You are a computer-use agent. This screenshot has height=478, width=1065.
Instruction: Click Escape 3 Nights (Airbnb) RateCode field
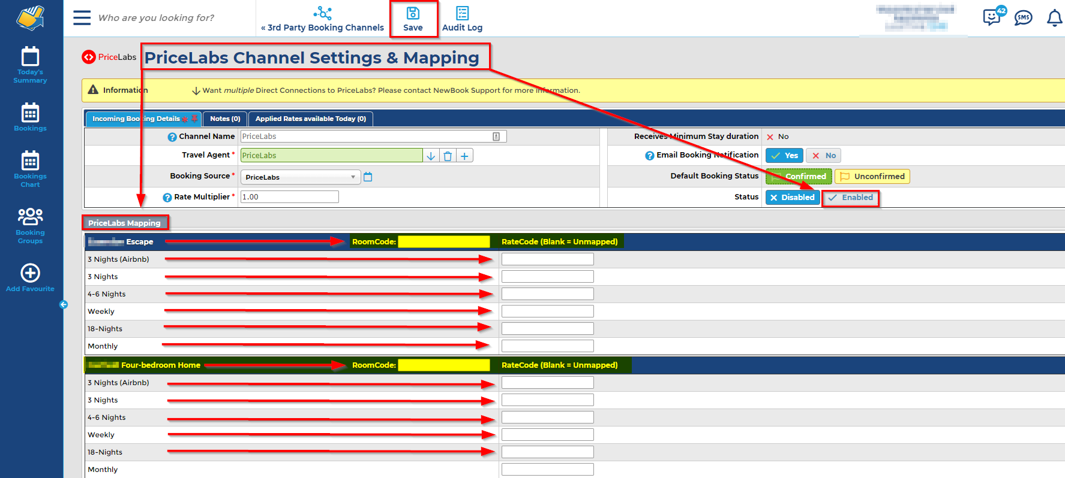coord(548,259)
